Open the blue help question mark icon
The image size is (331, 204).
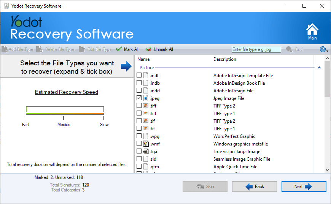point(323,49)
